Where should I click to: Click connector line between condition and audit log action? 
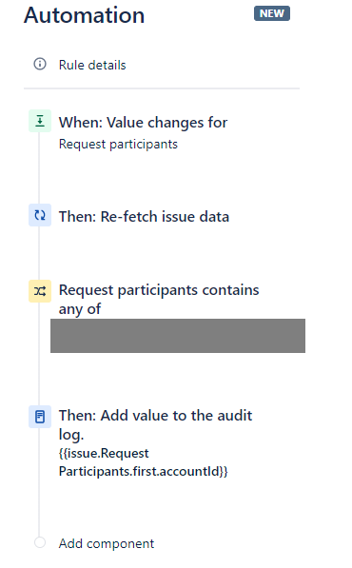[39, 354]
